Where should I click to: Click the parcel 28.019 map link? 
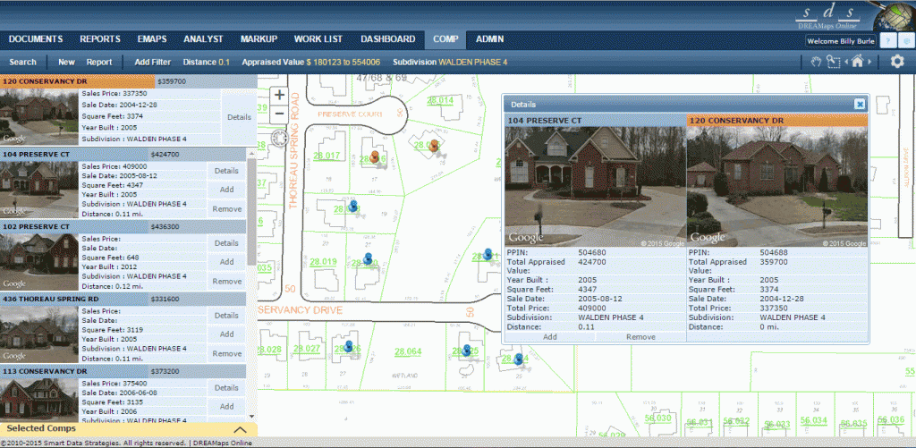(x=323, y=262)
